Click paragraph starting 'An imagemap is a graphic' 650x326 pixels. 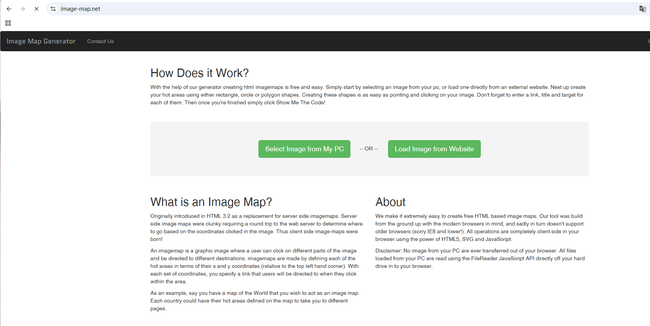255,266
